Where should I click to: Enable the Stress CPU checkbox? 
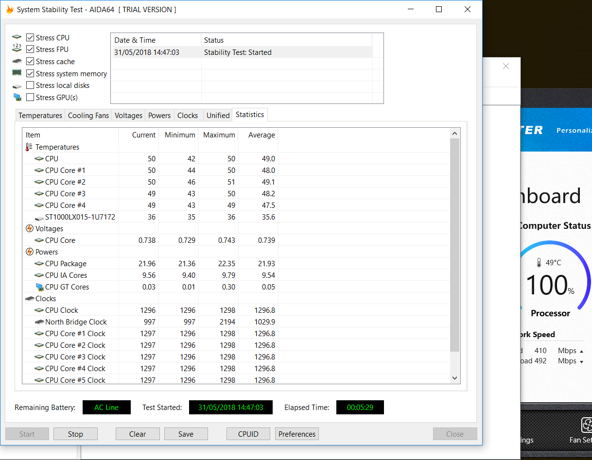coord(30,37)
